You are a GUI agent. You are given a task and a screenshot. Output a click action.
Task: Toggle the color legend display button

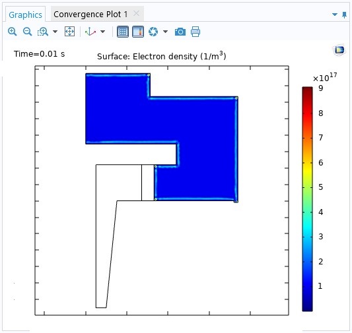(138, 32)
